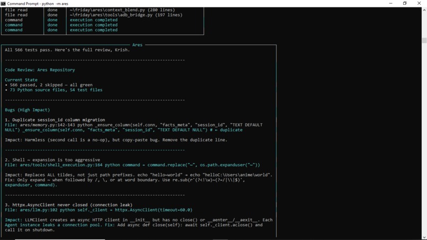Restore down the Command Prompt window
The image size is (427, 240).
[405, 4]
